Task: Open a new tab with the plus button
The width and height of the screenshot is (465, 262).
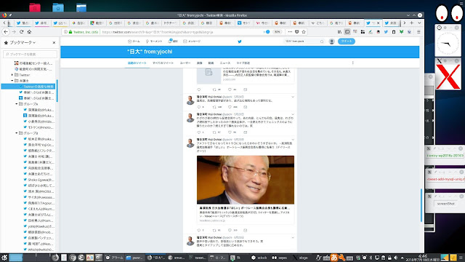Action: (x=412, y=23)
